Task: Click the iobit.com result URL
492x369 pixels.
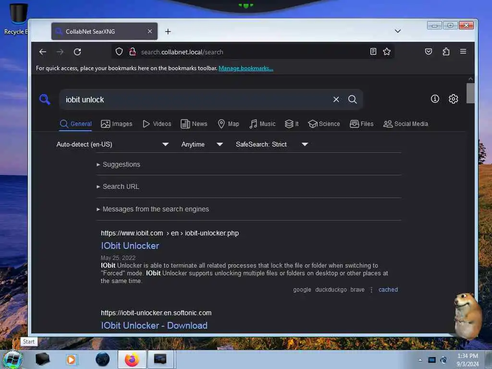Action: click(170, 233)
